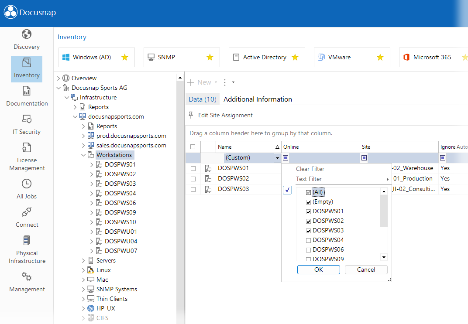This screenshot has width=468, height=324.
Task: Open the Text Filter submenu
Action: 341,179
